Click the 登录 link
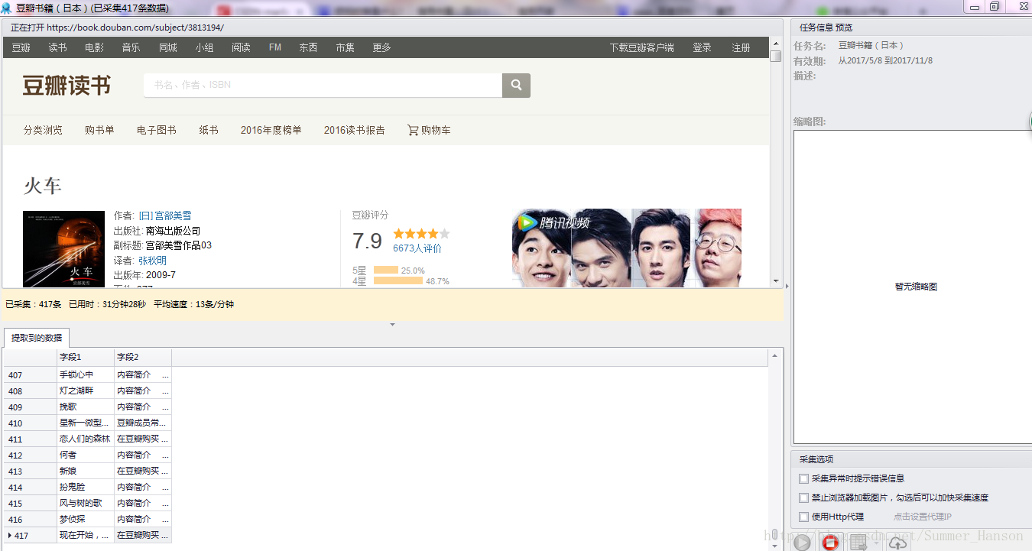 click(x=702, y=47)
